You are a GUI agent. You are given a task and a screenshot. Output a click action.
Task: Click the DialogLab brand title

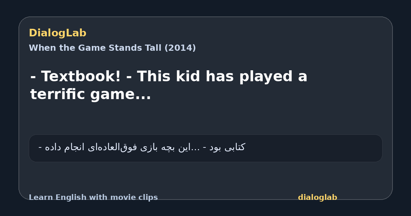click(x=58, y=33)
